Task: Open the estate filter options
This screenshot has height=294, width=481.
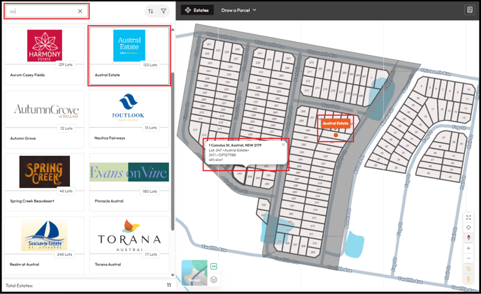Action: click(x=164, y=11)
